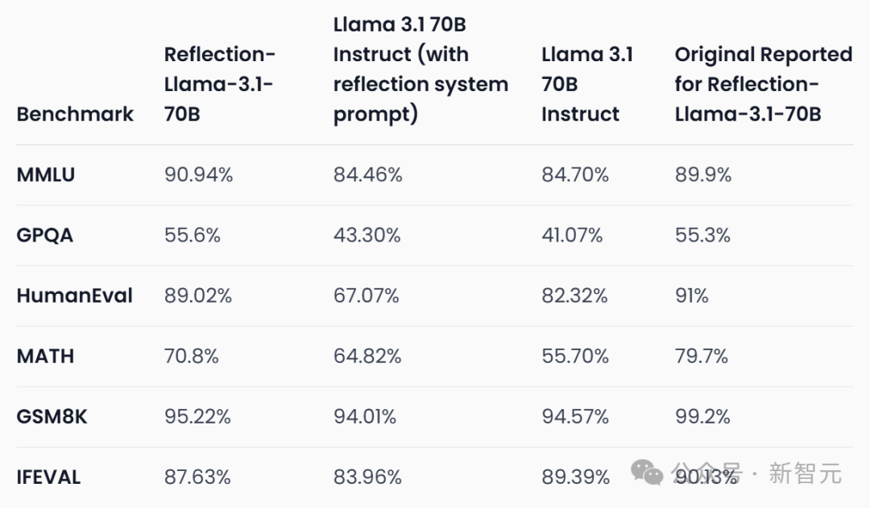870x508 pixels.
Task: Click the 79.7% MATH reported value
Action: 702,356
